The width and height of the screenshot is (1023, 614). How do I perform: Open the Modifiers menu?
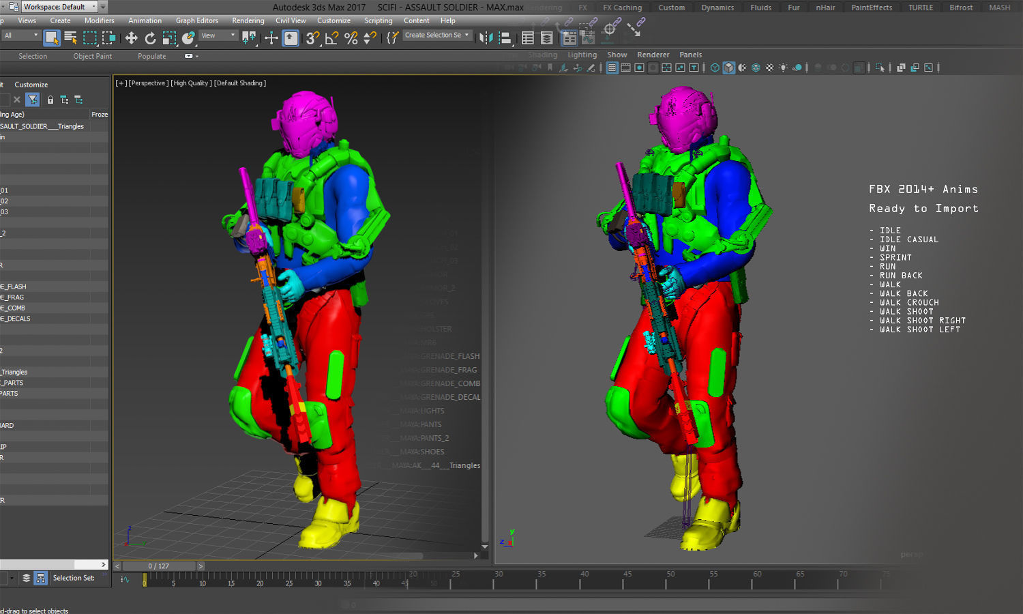100,20
